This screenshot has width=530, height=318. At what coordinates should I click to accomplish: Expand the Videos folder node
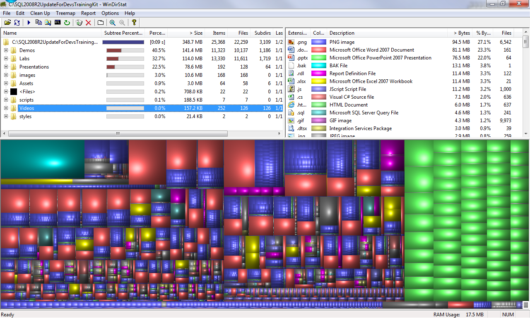(x=6, y=108)
